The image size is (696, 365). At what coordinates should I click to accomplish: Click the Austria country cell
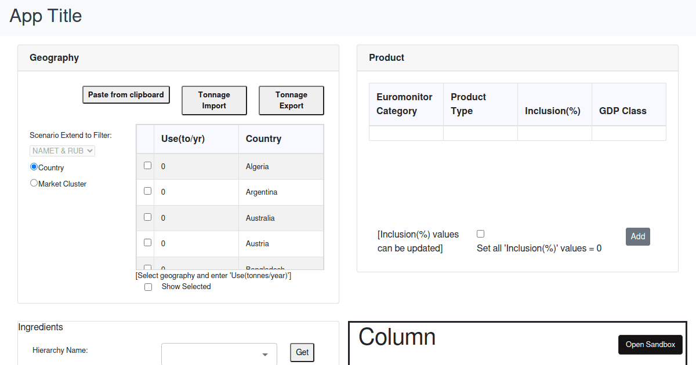281,243
